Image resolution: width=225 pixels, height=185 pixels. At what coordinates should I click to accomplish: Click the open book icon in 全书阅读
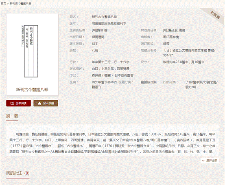(x=12, y=103)
